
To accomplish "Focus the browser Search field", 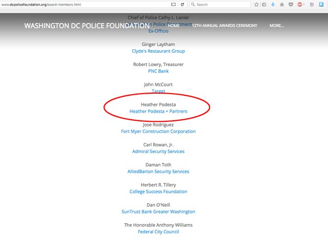I will click(220, 5).
